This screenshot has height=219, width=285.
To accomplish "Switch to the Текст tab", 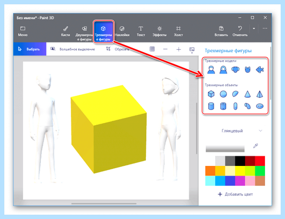I will coord(141,31).
